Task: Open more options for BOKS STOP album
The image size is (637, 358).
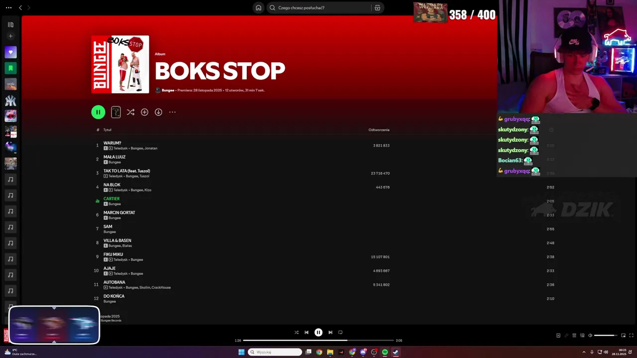Action: coord(172,112)
